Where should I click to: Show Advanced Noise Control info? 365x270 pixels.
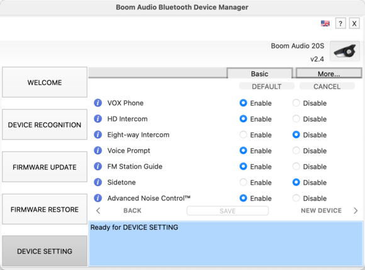click(98, 198)
